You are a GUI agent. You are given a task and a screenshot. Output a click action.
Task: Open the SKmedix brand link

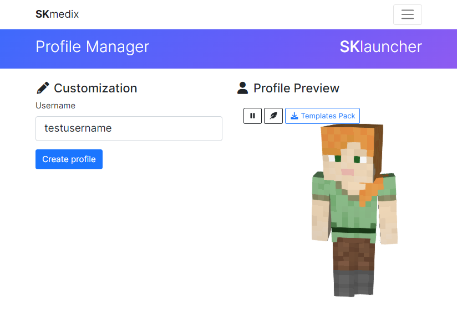[57, 14]
